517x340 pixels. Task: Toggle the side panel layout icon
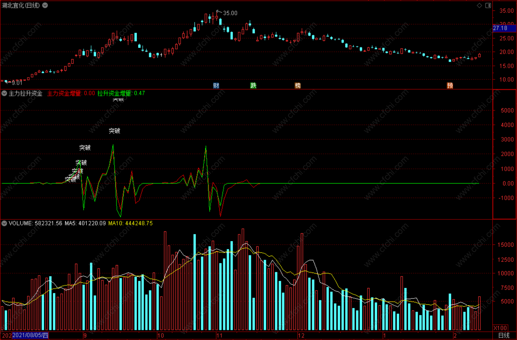point(488,5)
